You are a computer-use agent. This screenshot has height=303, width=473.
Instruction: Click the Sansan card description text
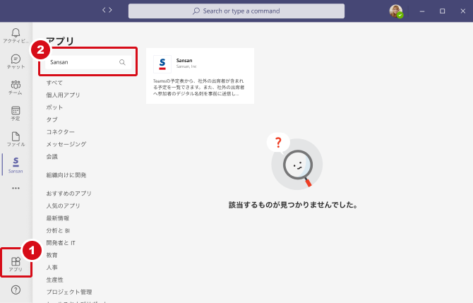[198, 87]
